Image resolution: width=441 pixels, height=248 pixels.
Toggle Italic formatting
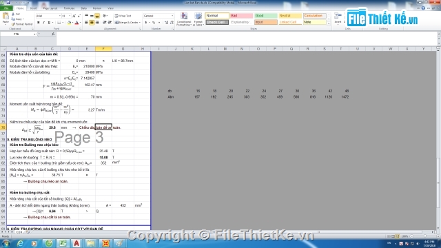pos(43,23)
